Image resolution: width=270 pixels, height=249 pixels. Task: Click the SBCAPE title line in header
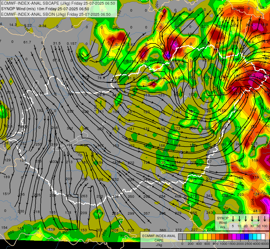point(58,3)
